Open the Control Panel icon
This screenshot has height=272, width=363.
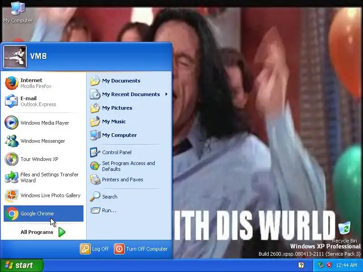pos(95,152)
